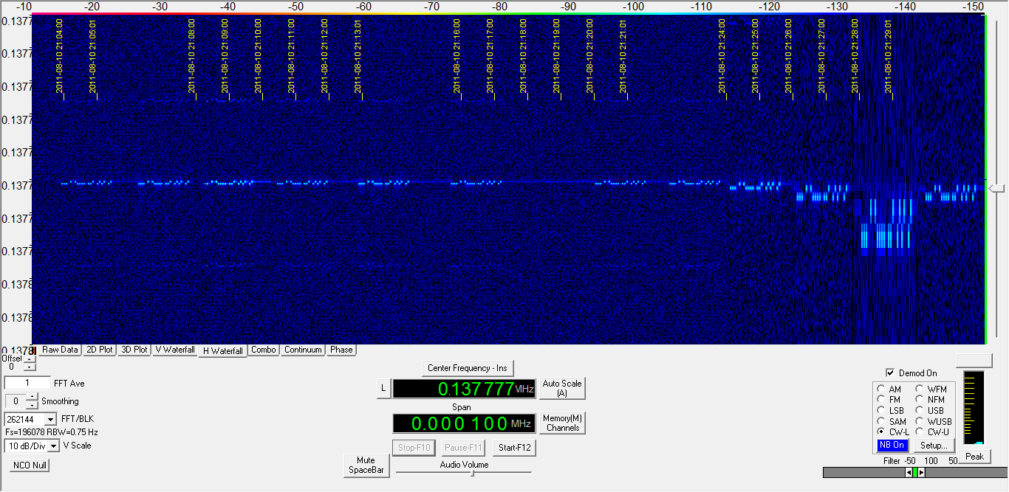
Task: Click the Fs=196078 RBW=0.75 Hz text
Action: pyautogui.click(x=52, y=432)
